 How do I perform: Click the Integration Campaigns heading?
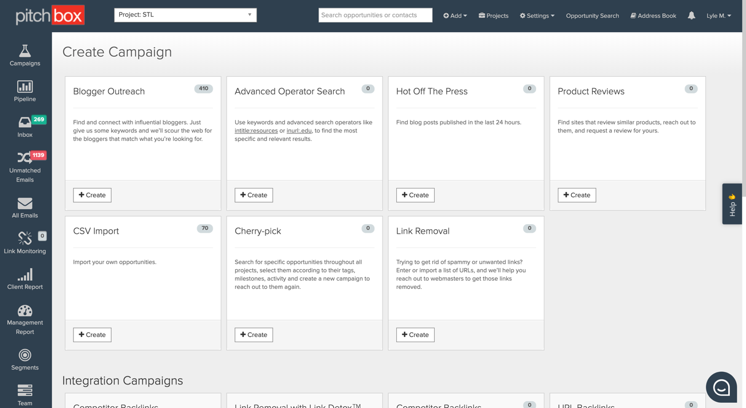click(123, 380)
